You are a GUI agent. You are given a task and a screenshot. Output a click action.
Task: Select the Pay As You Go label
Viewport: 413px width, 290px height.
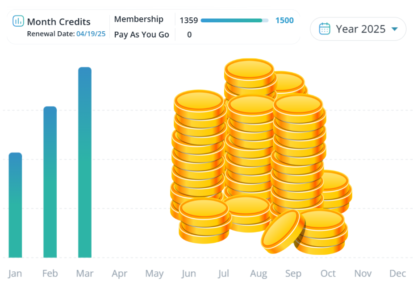[x=142, y=35]
